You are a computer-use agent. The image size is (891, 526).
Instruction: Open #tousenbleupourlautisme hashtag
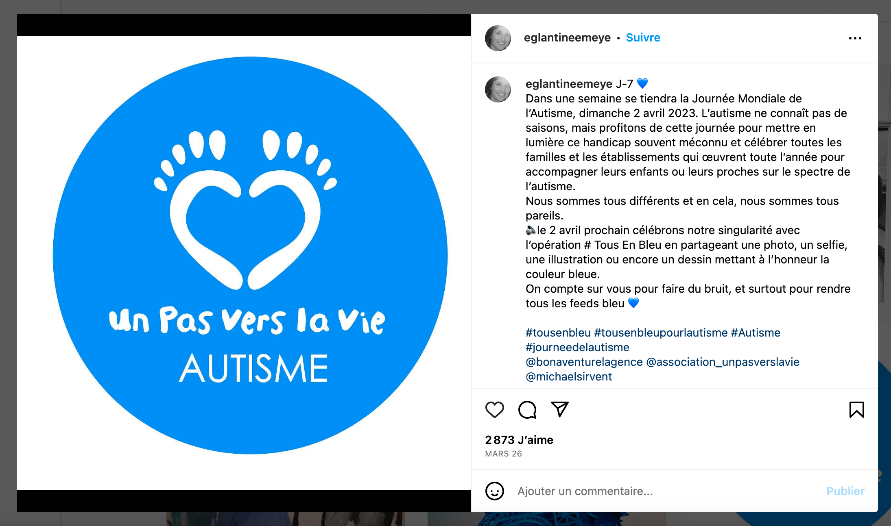click(661, 333)
